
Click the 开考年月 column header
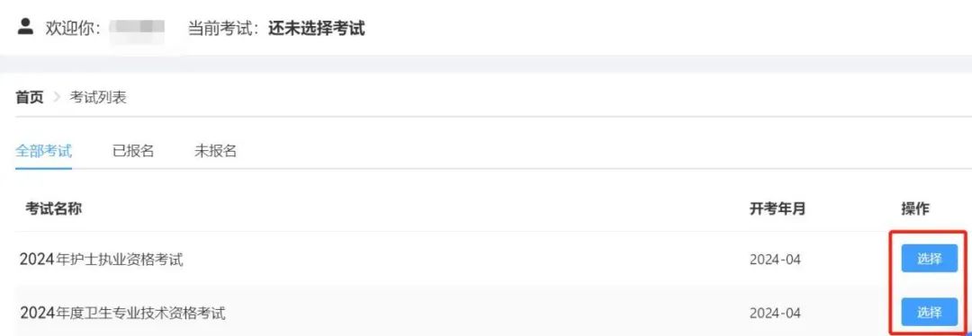point(778,208)
